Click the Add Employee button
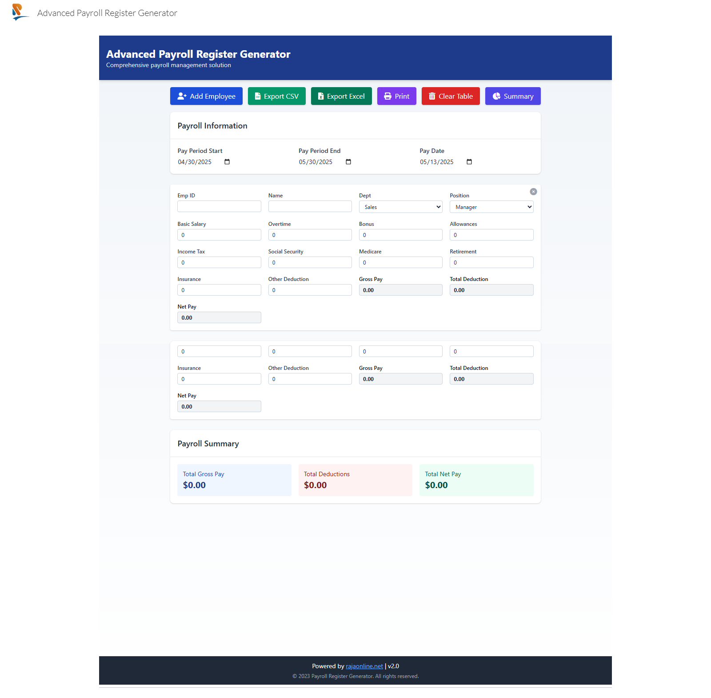 206,96
